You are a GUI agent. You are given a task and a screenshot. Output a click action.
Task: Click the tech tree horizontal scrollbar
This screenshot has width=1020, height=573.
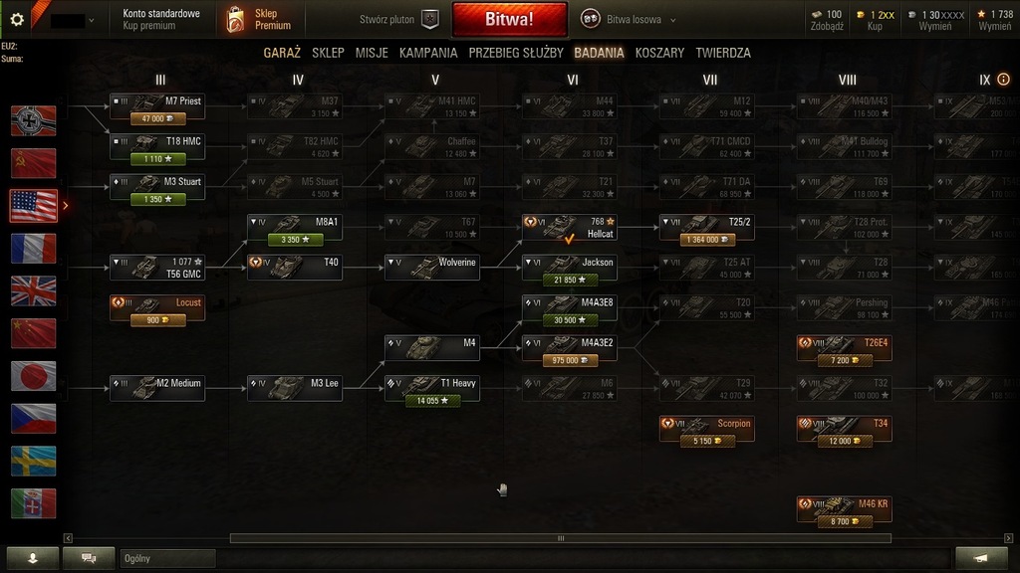pyautogui.click(x=560, y=538)
